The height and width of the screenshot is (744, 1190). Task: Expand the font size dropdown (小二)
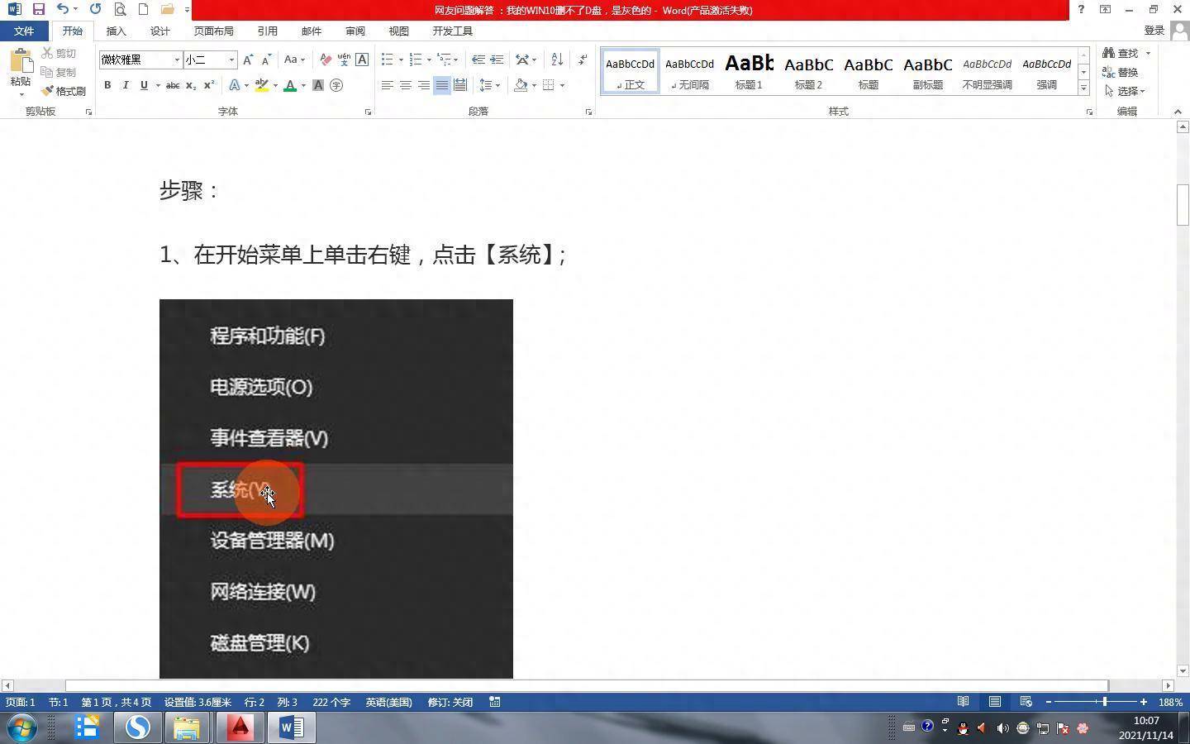pyautogui.click(x=231, y=60)
